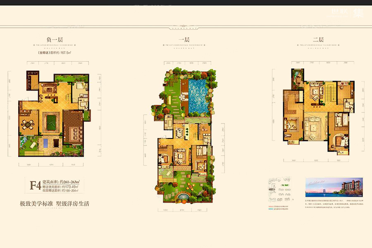Select the 一层 floor heading
The width and height of the screenshot is (372, 248).
(x=184, y=40)
